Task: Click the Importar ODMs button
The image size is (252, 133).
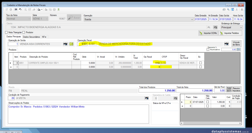Action: point(208,33)
